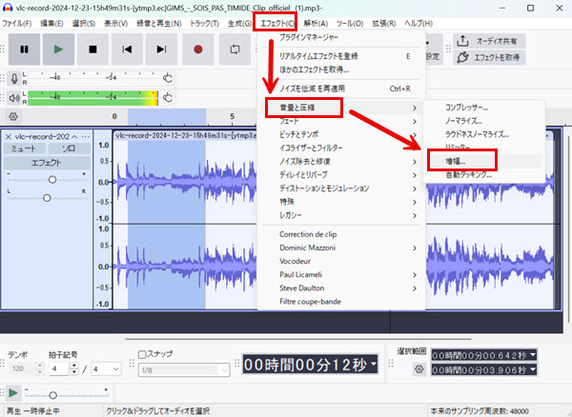572x417 pixels.
Task: Open time signature denominator dropdown
Action: (x=106, y=369)
